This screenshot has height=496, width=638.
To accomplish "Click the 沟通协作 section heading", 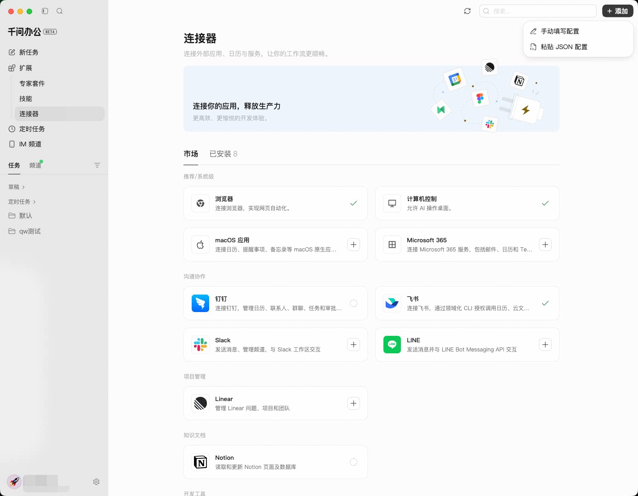I will point(194,276).
